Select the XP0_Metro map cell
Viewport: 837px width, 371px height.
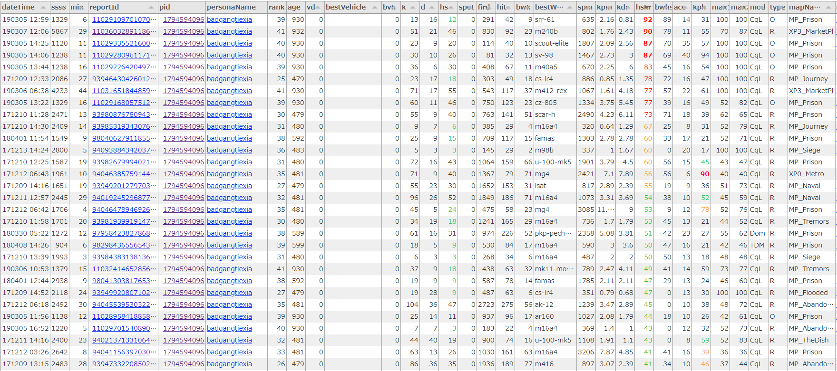click(x=812, y=174)
